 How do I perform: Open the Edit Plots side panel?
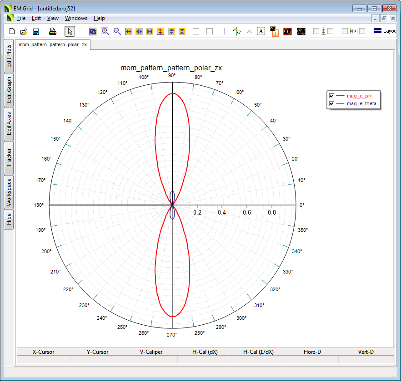9,56
